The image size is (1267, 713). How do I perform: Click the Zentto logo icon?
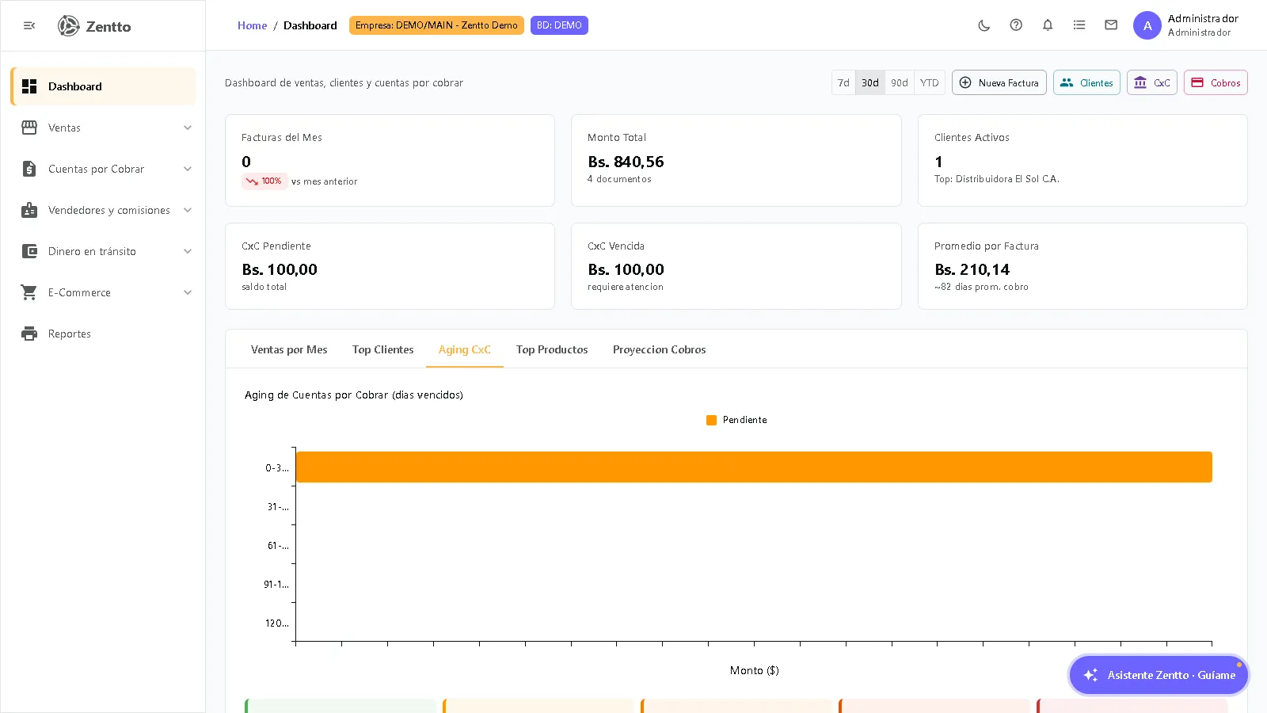point(69,26)
